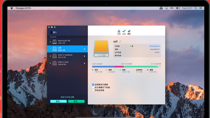Select chen's imac 248.58 GB row
The width and height of the screenshot is (210, 118).
[67, 63]
